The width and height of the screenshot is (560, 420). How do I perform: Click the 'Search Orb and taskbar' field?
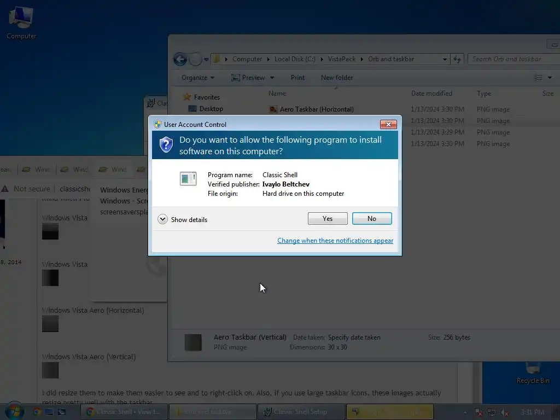[514, 59]
